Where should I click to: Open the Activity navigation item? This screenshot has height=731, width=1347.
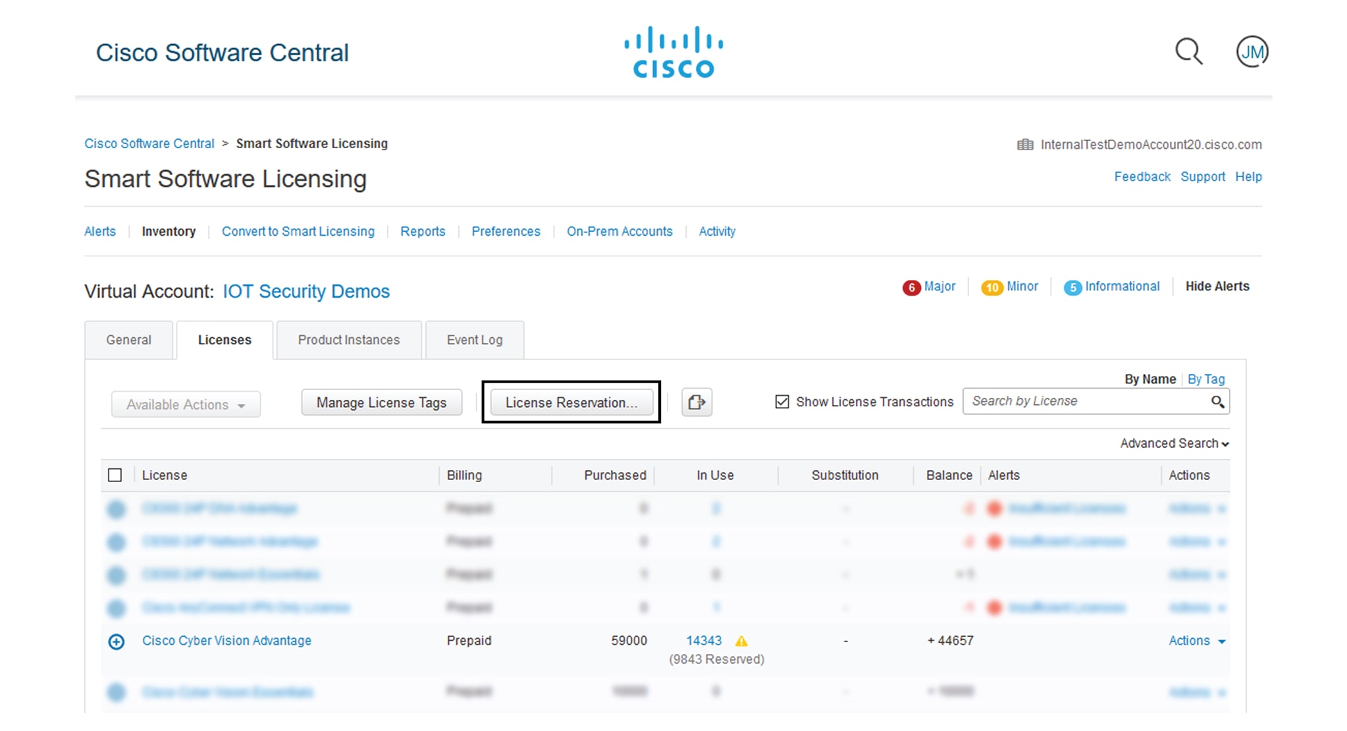pos(717,231)
